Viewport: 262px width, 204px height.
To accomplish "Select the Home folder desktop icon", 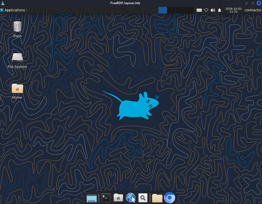I will [17, 91].
